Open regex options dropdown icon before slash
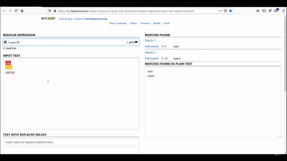Viewport: 287px width, 161px height. coord(5,42)
